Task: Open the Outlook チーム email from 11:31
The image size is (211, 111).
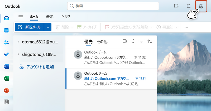Action: pos(111,79)
